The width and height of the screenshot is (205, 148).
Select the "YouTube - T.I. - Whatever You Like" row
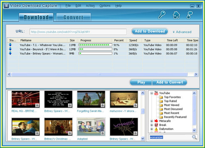point(103,45)
